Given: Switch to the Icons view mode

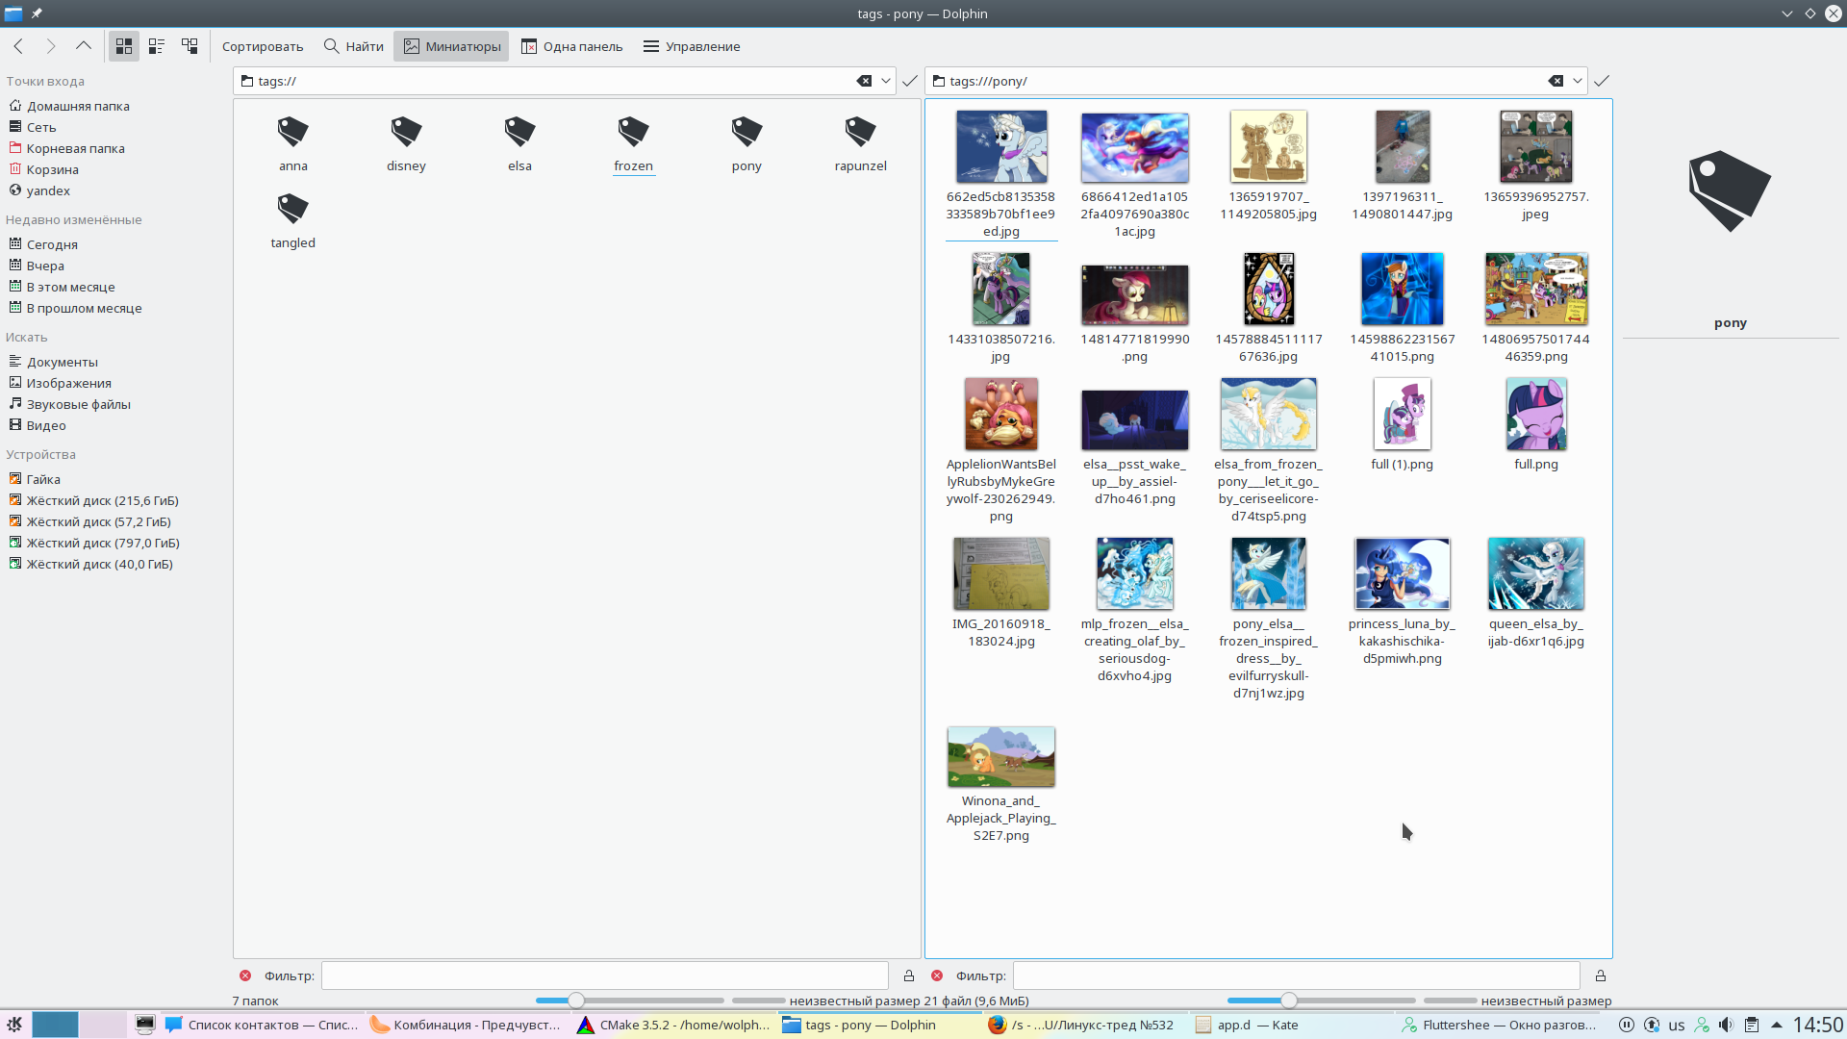Looking at the screenshot, I should (124, 46).
